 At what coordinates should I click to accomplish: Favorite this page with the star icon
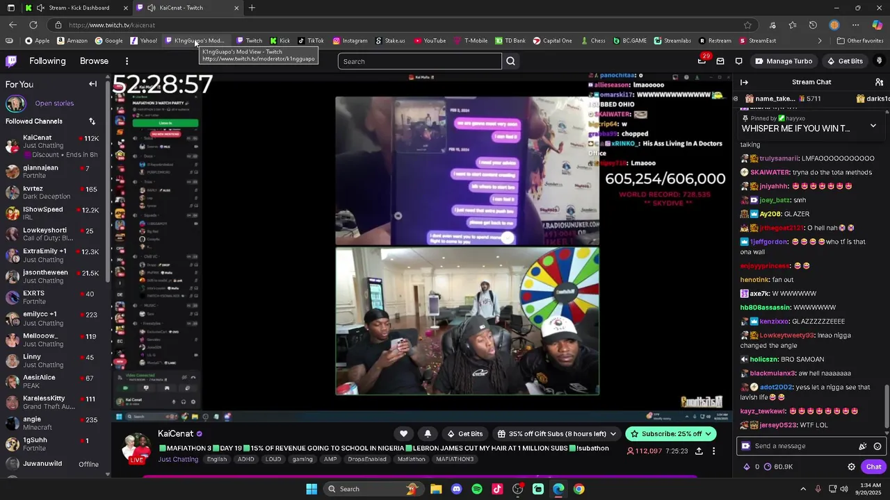point(747,25)
